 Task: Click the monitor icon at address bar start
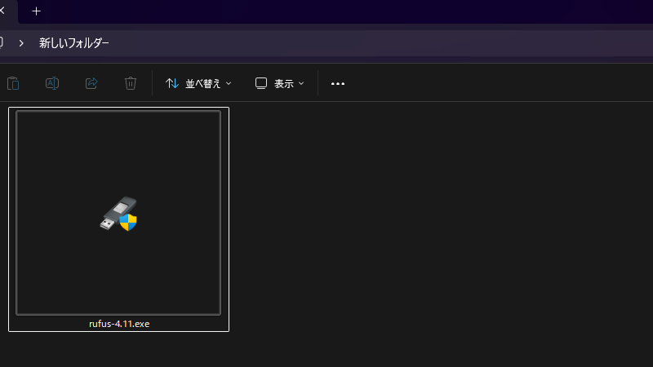2,43
